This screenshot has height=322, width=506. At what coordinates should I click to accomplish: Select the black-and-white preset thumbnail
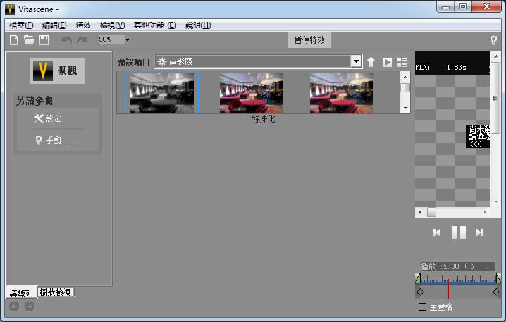click(x=162, y=93)
